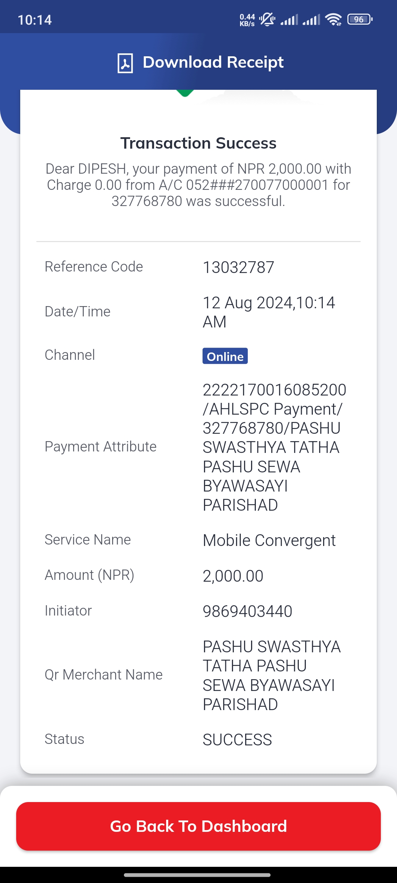Tap the first SIM signal bars icon
397x883 pixels.
pos(289,19)
